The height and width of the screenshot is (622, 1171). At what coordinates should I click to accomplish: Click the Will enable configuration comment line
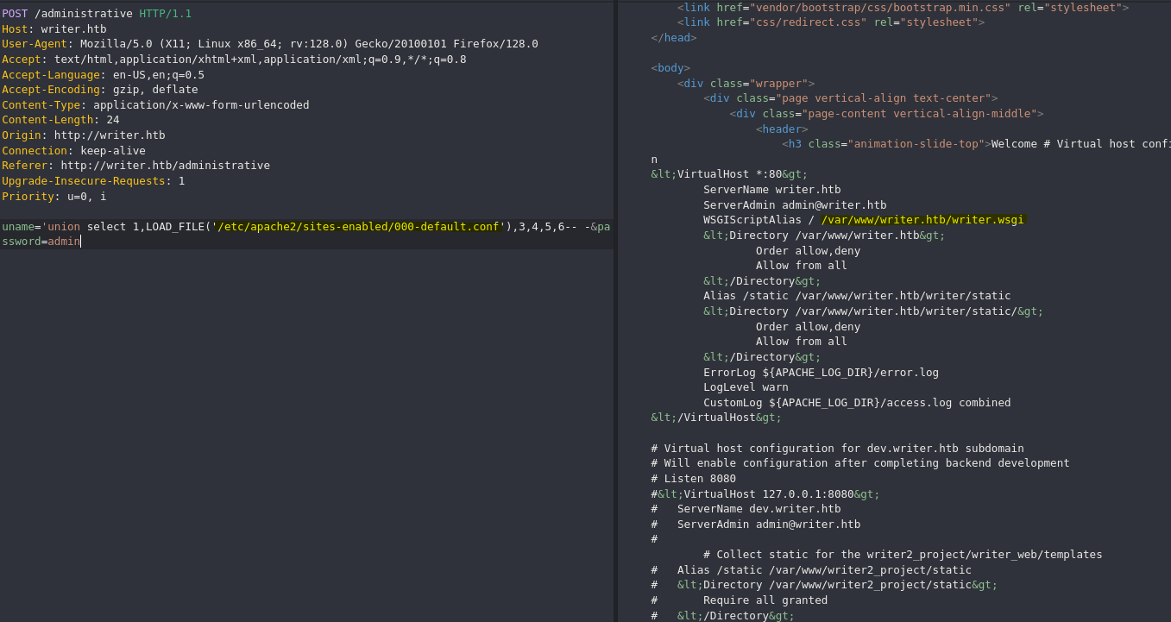(860, 463)
